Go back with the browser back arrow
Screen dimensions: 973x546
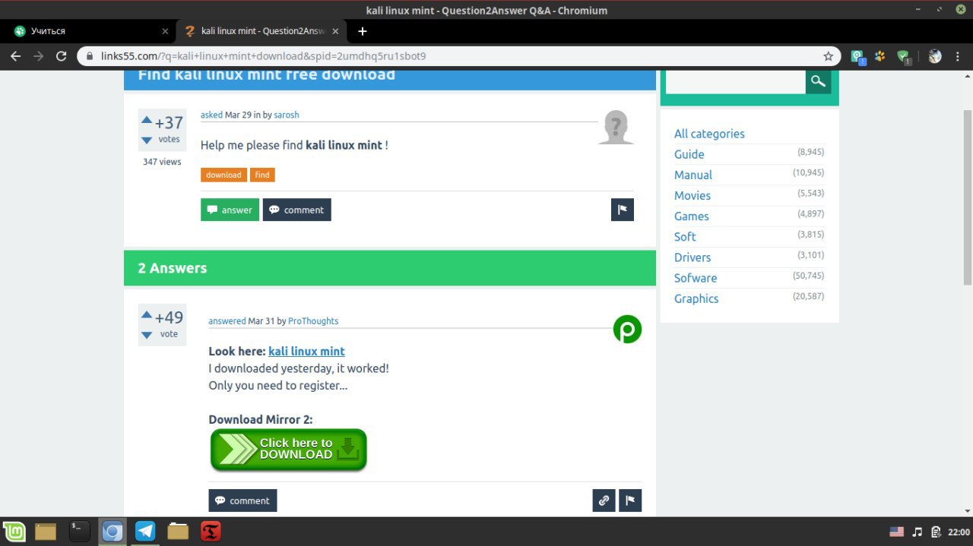click(x=16, y=56)
